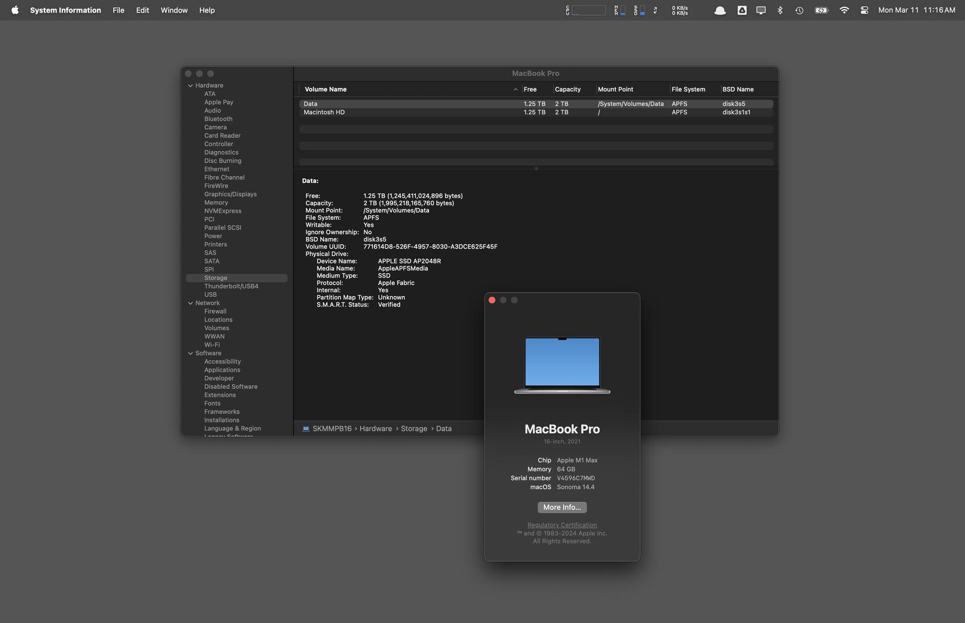
Task: Open the Wi-Fi status menu
Action: point(844,10)
